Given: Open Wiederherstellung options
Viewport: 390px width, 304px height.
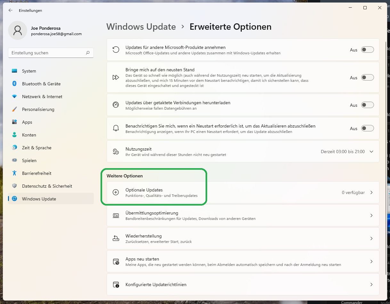Looking at the screenshot, I should point(243,238).
